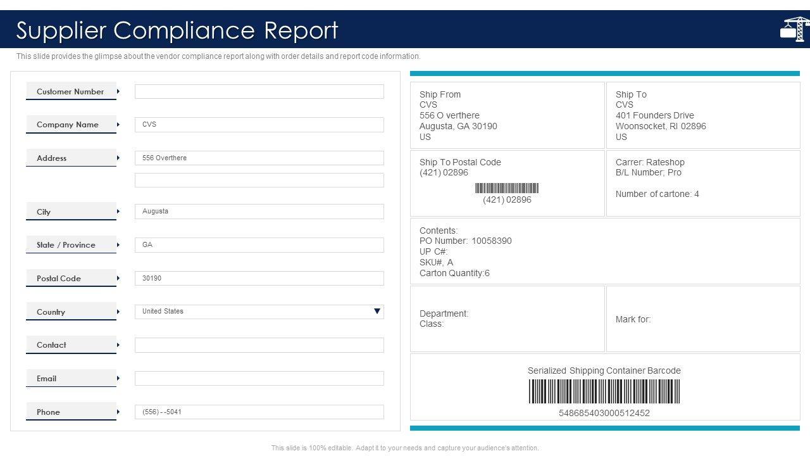Click the Company Name field containing CVS
Screen dimensions: 810x456
259,125
